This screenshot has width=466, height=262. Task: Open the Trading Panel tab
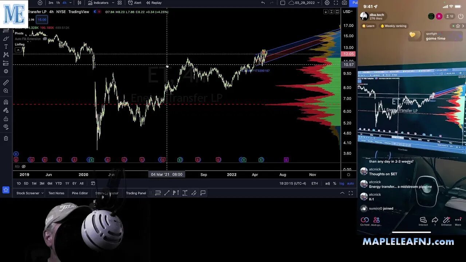pyautogui.click(x=136, y=193)
